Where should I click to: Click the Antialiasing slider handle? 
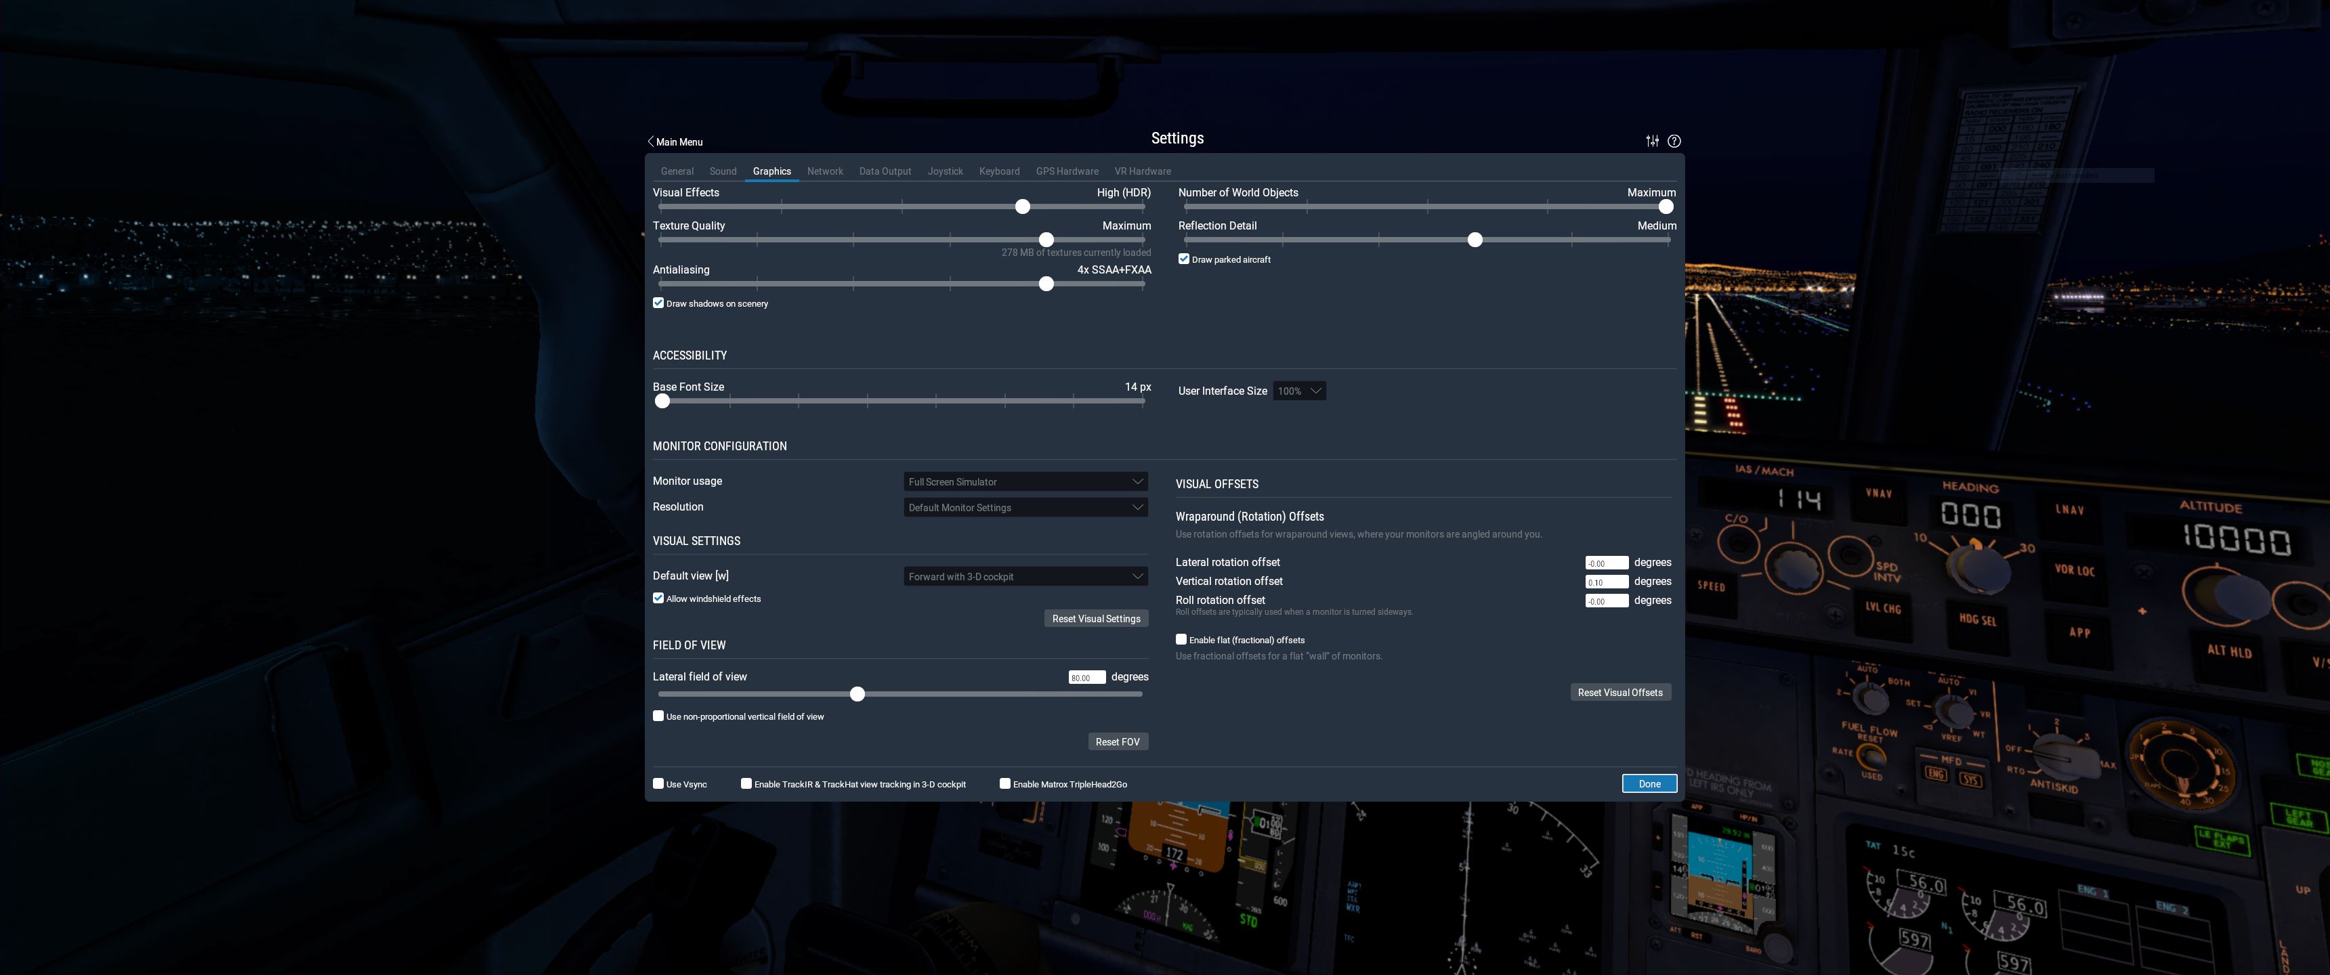(x=1046, y=284)
